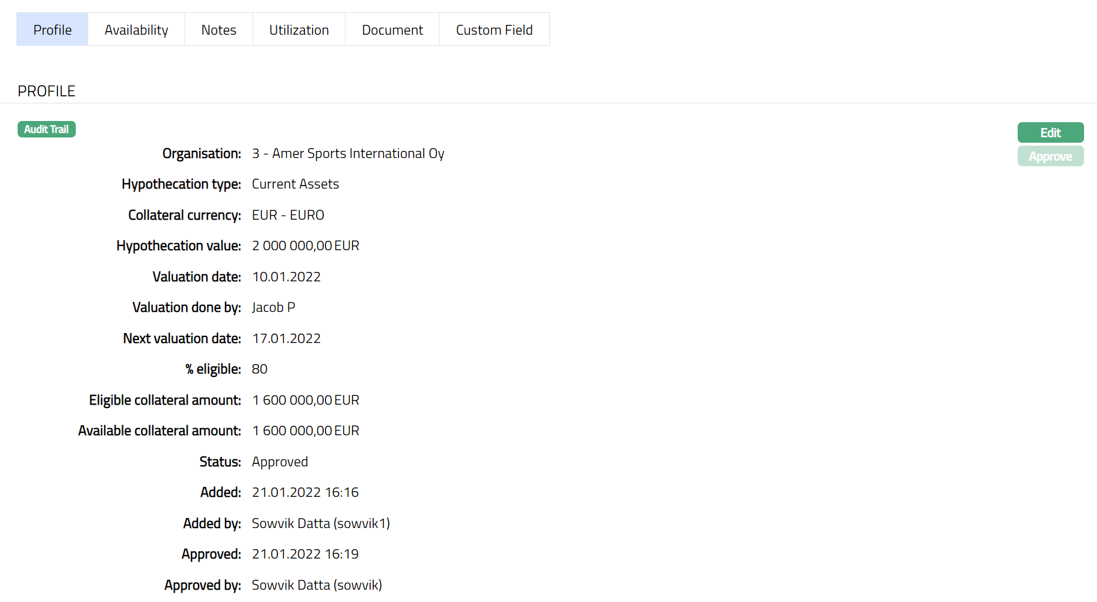Click organisation value Amer Sports International Oy
This screenshot has height=602, width=1097.
click(348, 154)
